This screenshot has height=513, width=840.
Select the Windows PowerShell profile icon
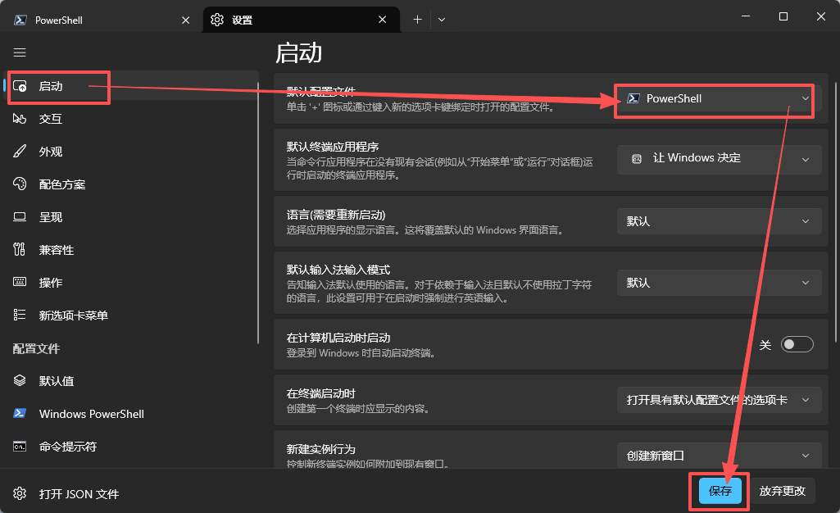20,413
